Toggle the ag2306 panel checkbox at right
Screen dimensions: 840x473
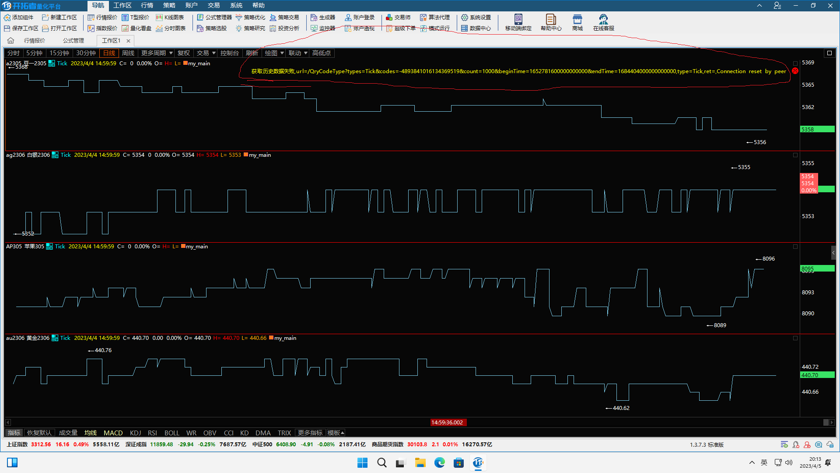click(795, 155)
